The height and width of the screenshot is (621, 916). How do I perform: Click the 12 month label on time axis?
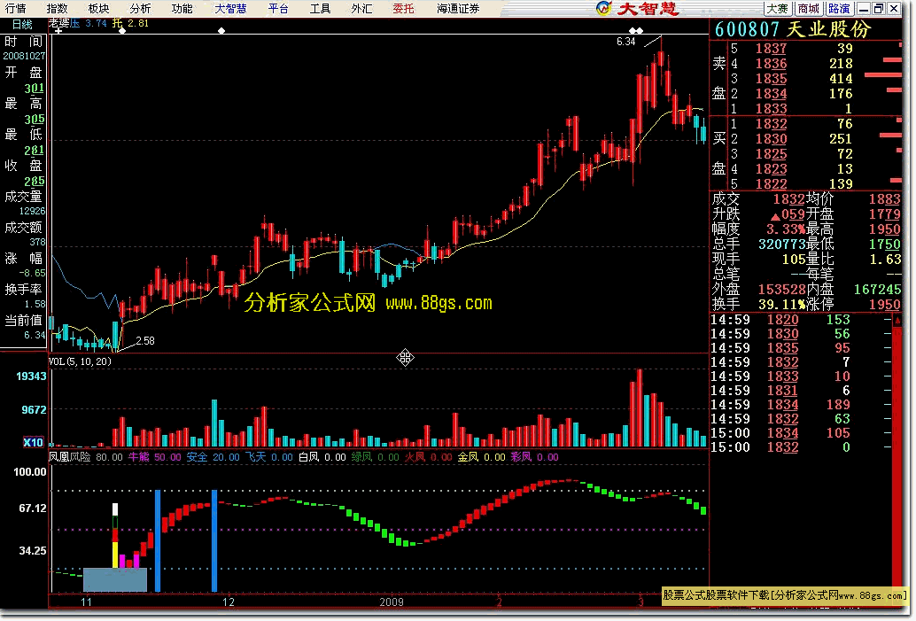(229, 602)
